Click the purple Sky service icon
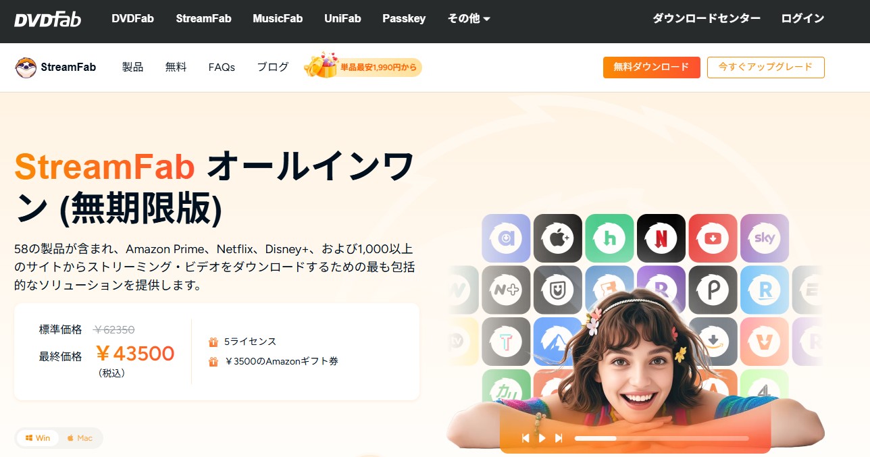The width and height of the screenshot is (870, 457). click(x=764, y=238)
